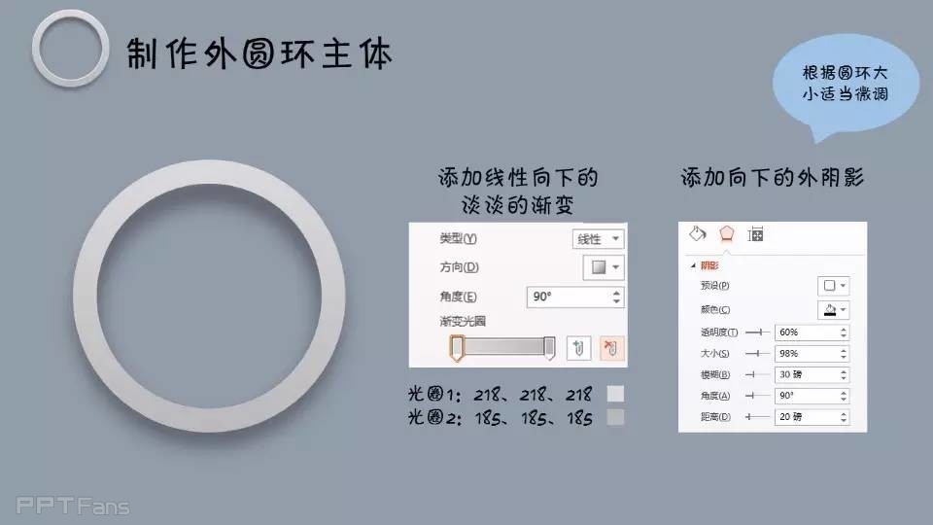Collapse the 阴影 shadow section triangle
Screen dimensions: 933x525
(693, 265)
